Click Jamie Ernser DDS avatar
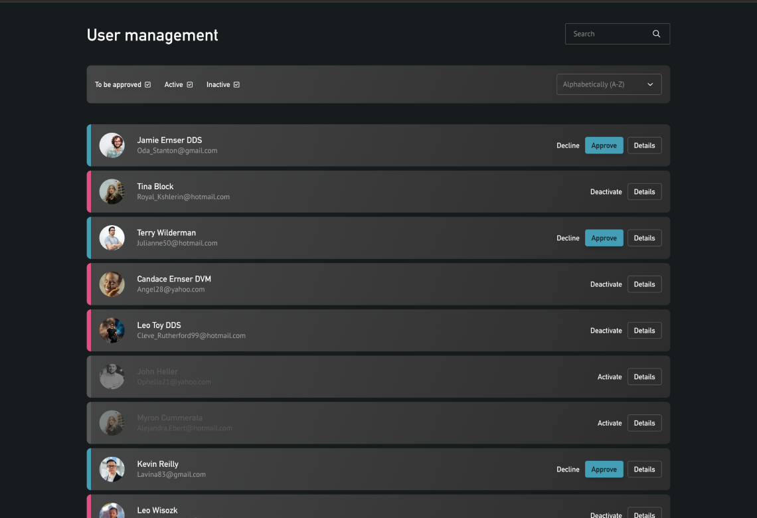Screen dimensions: 757x518 [112, 145]
